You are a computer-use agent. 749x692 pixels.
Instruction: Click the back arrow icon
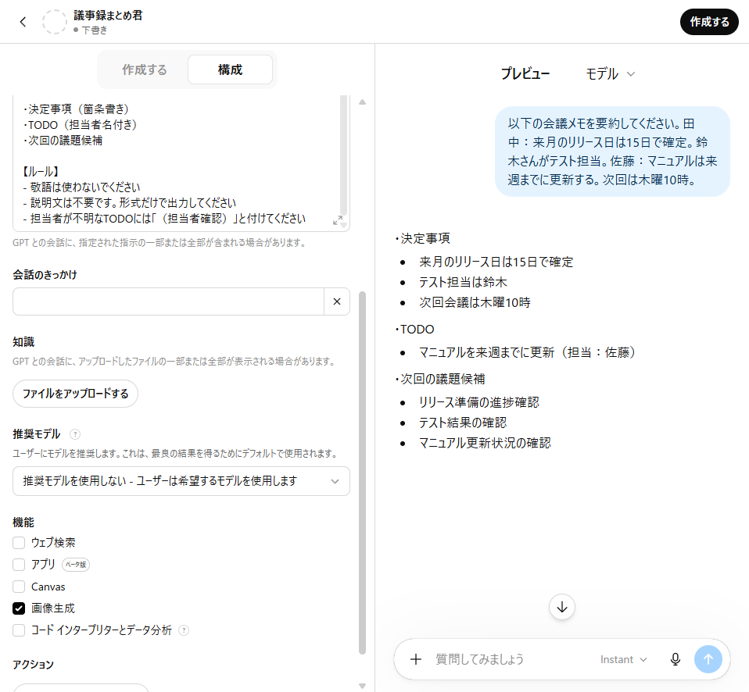tap(23, 22)
